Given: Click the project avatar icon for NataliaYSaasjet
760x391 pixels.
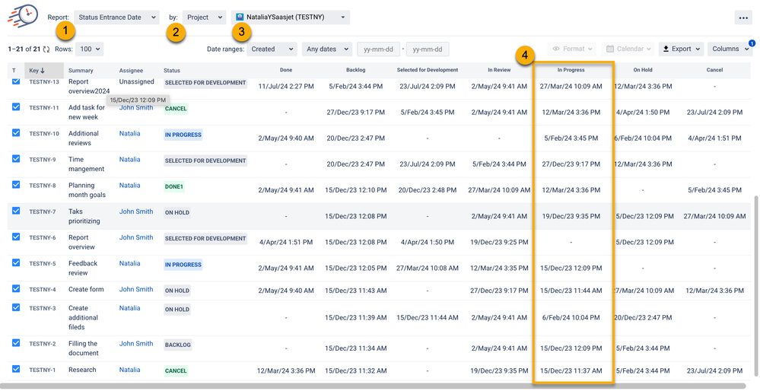Looking at the screenshot, I should click(x=240, y=17).
